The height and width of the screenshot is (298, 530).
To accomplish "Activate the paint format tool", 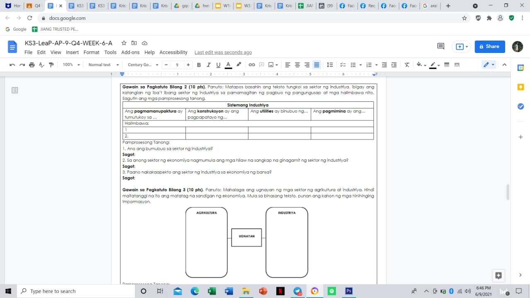I will 51,65.
